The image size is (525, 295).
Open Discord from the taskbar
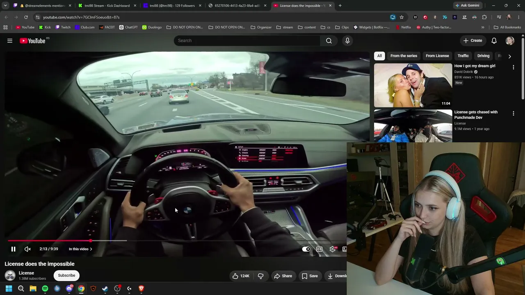click(69, 288)
